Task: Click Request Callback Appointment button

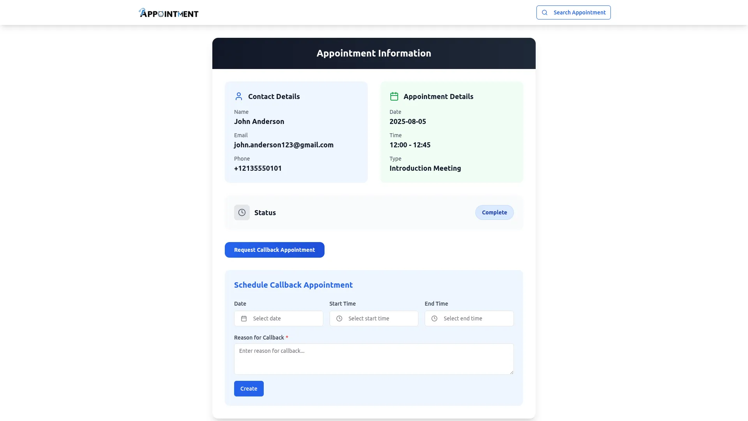Action: click(x=274, y=250)
